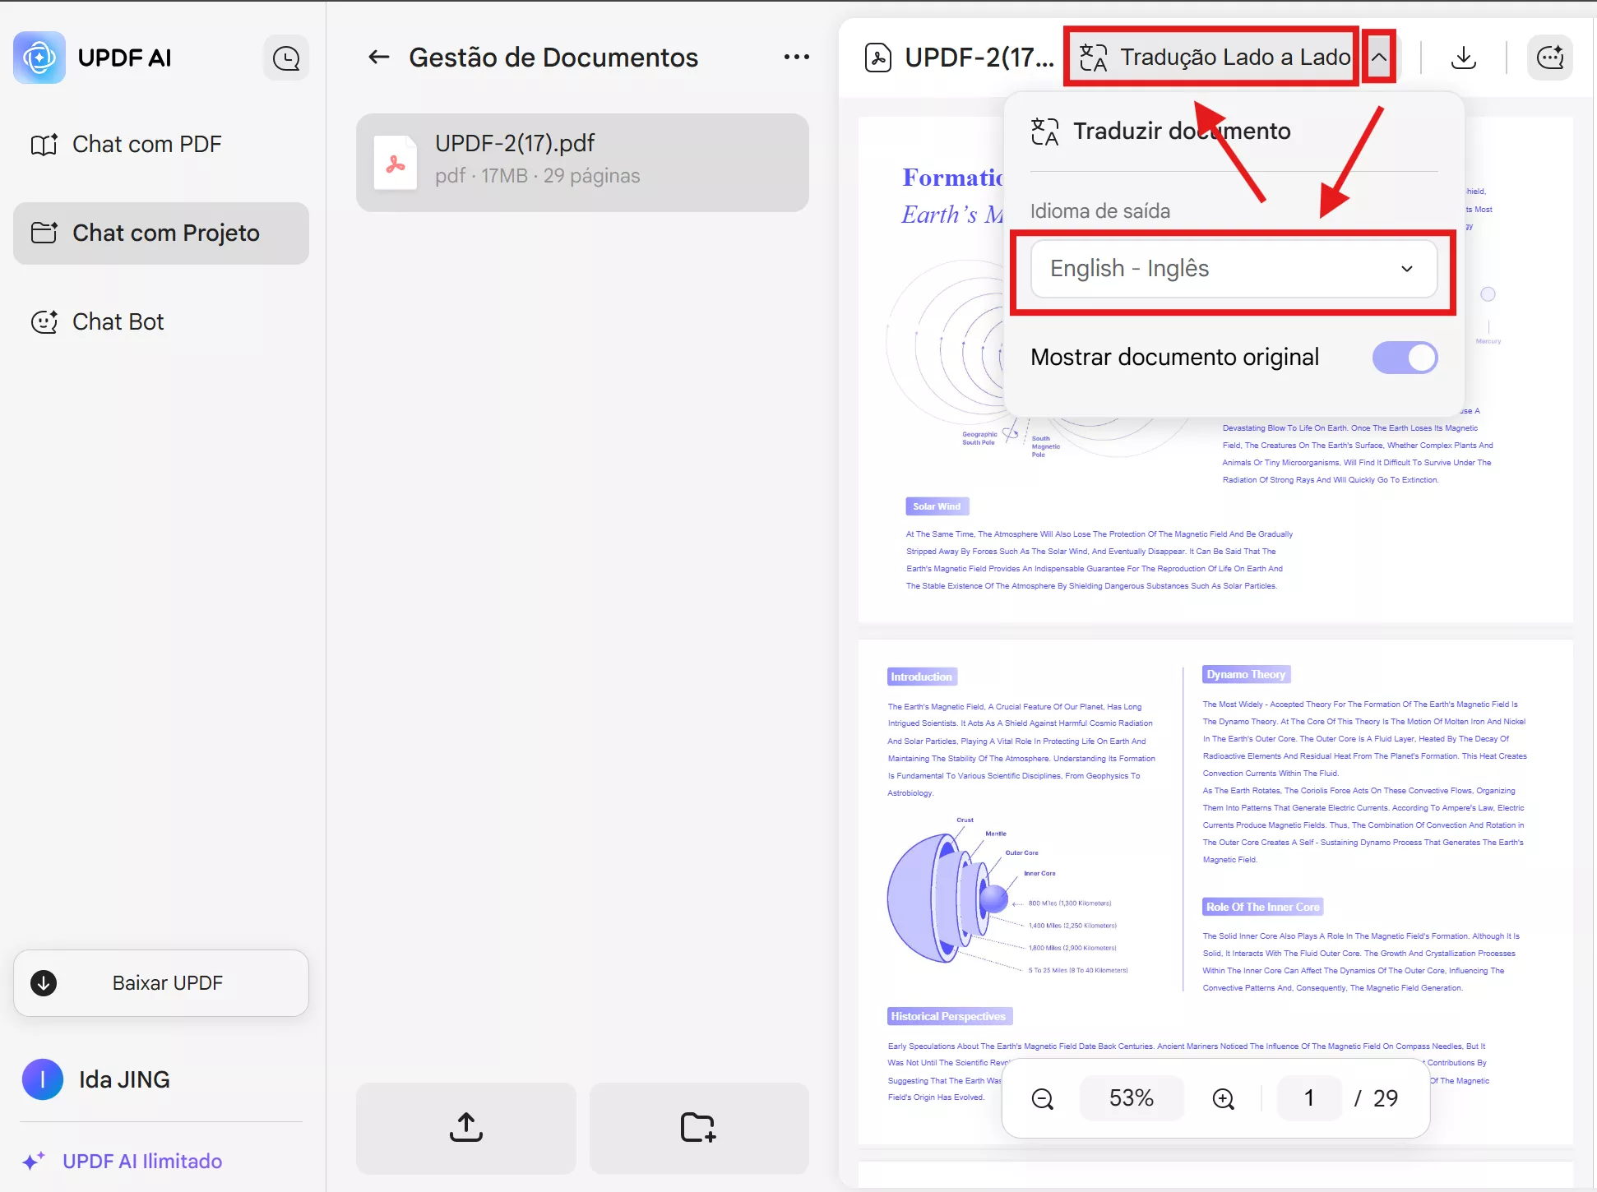
Task: Click the PDF document icon in header
Action: click(878, 58)
